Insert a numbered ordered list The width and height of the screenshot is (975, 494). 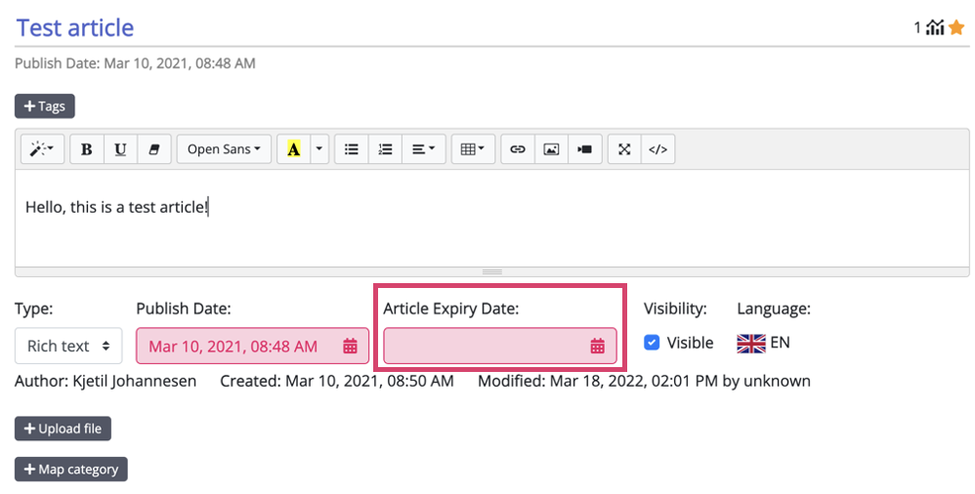[385, 149]
